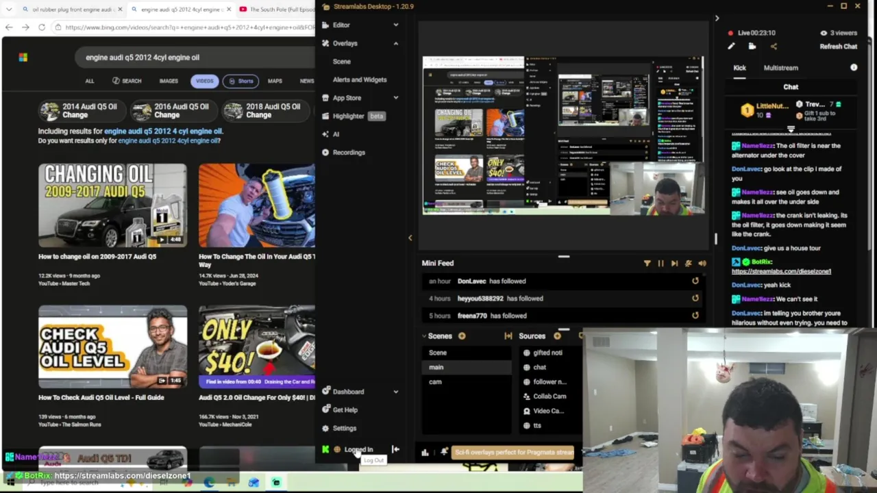Open the streamlabs.com/dieselzone1 link in chat
This screenshot has width=877, height=493.
click(x=781, y=271)
